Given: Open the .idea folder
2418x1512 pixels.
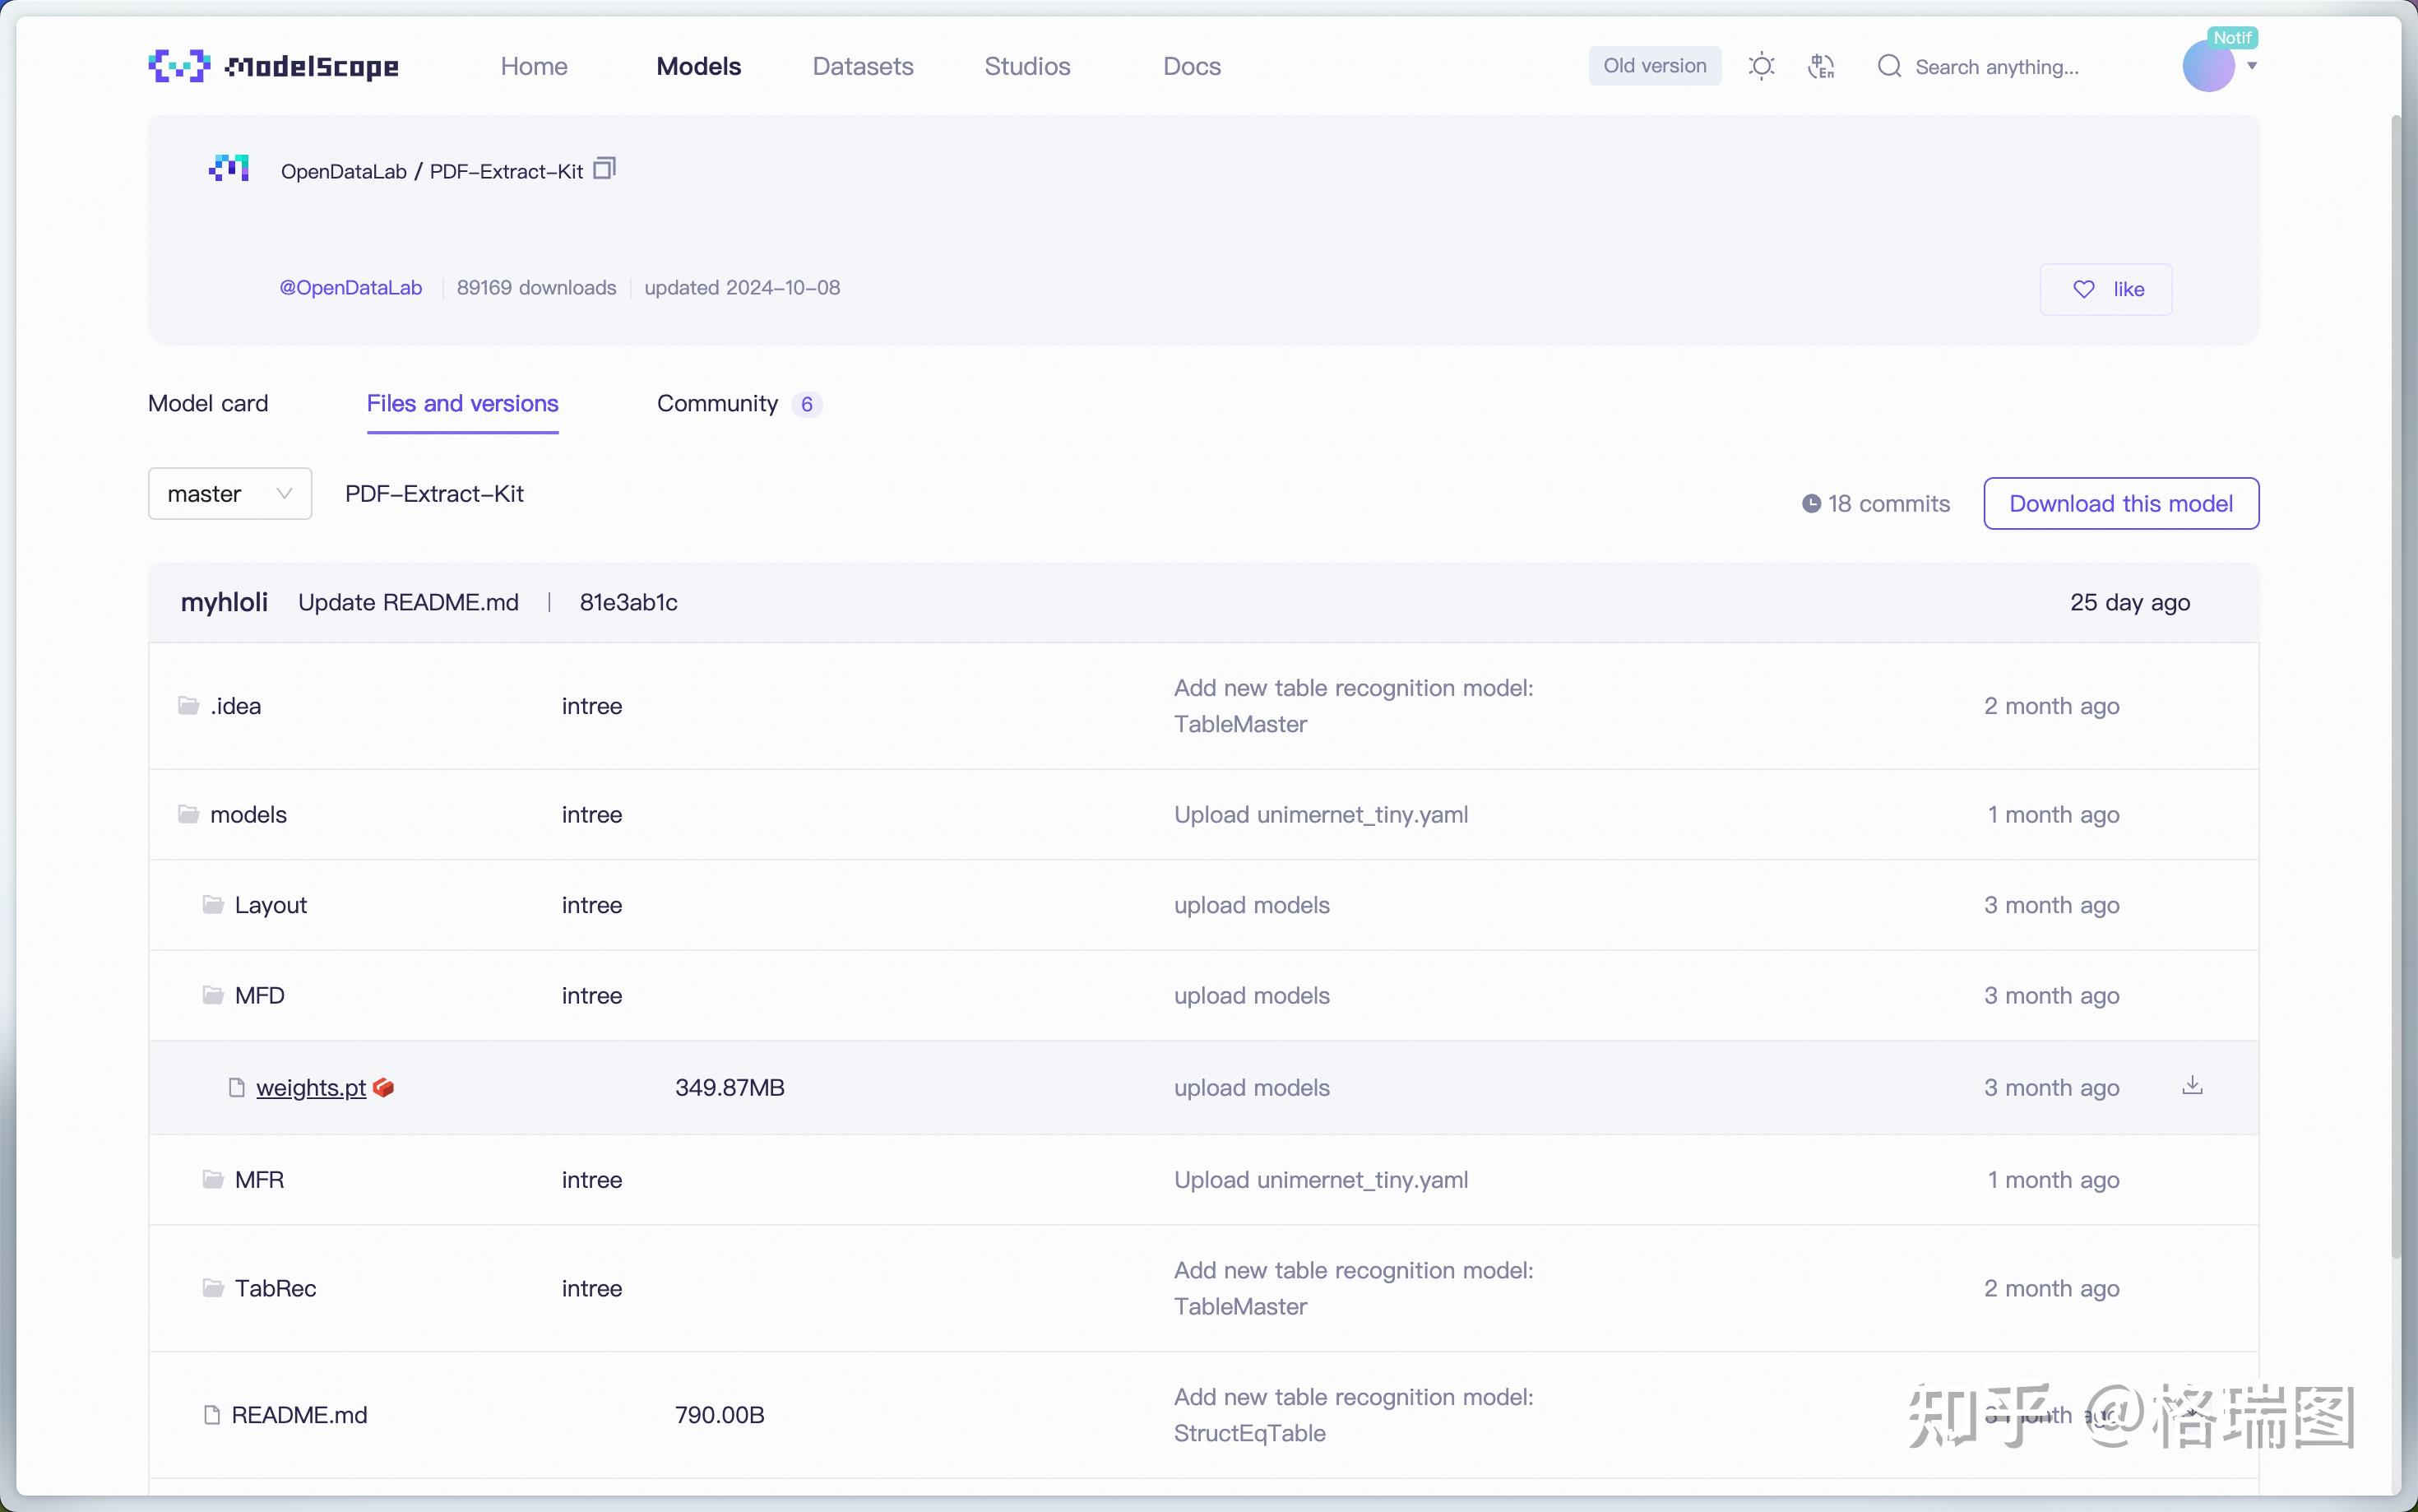Looking at the screenshot, I should pyautogui.click(x=235, y=706).
